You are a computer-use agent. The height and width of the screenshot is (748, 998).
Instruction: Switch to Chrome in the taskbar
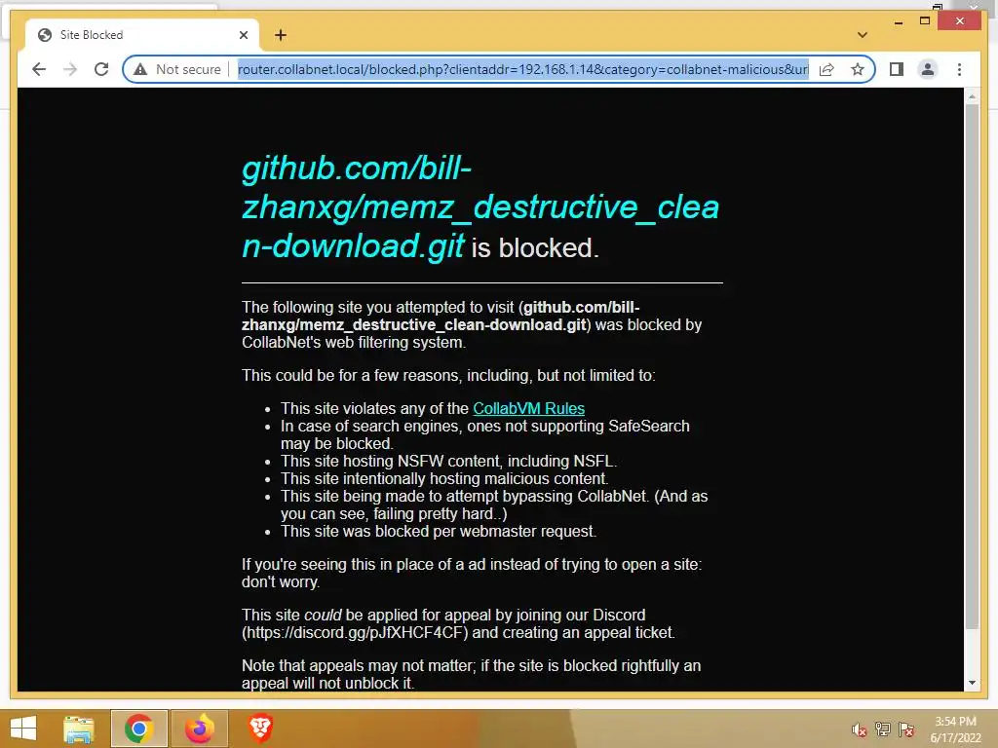138,729
